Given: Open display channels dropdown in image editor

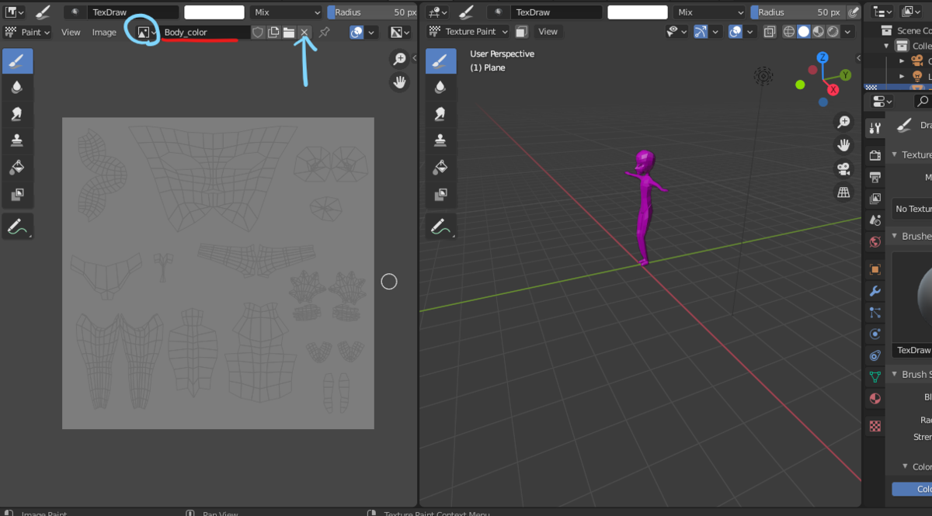Looking at the screenshot, I should point(400,32).
